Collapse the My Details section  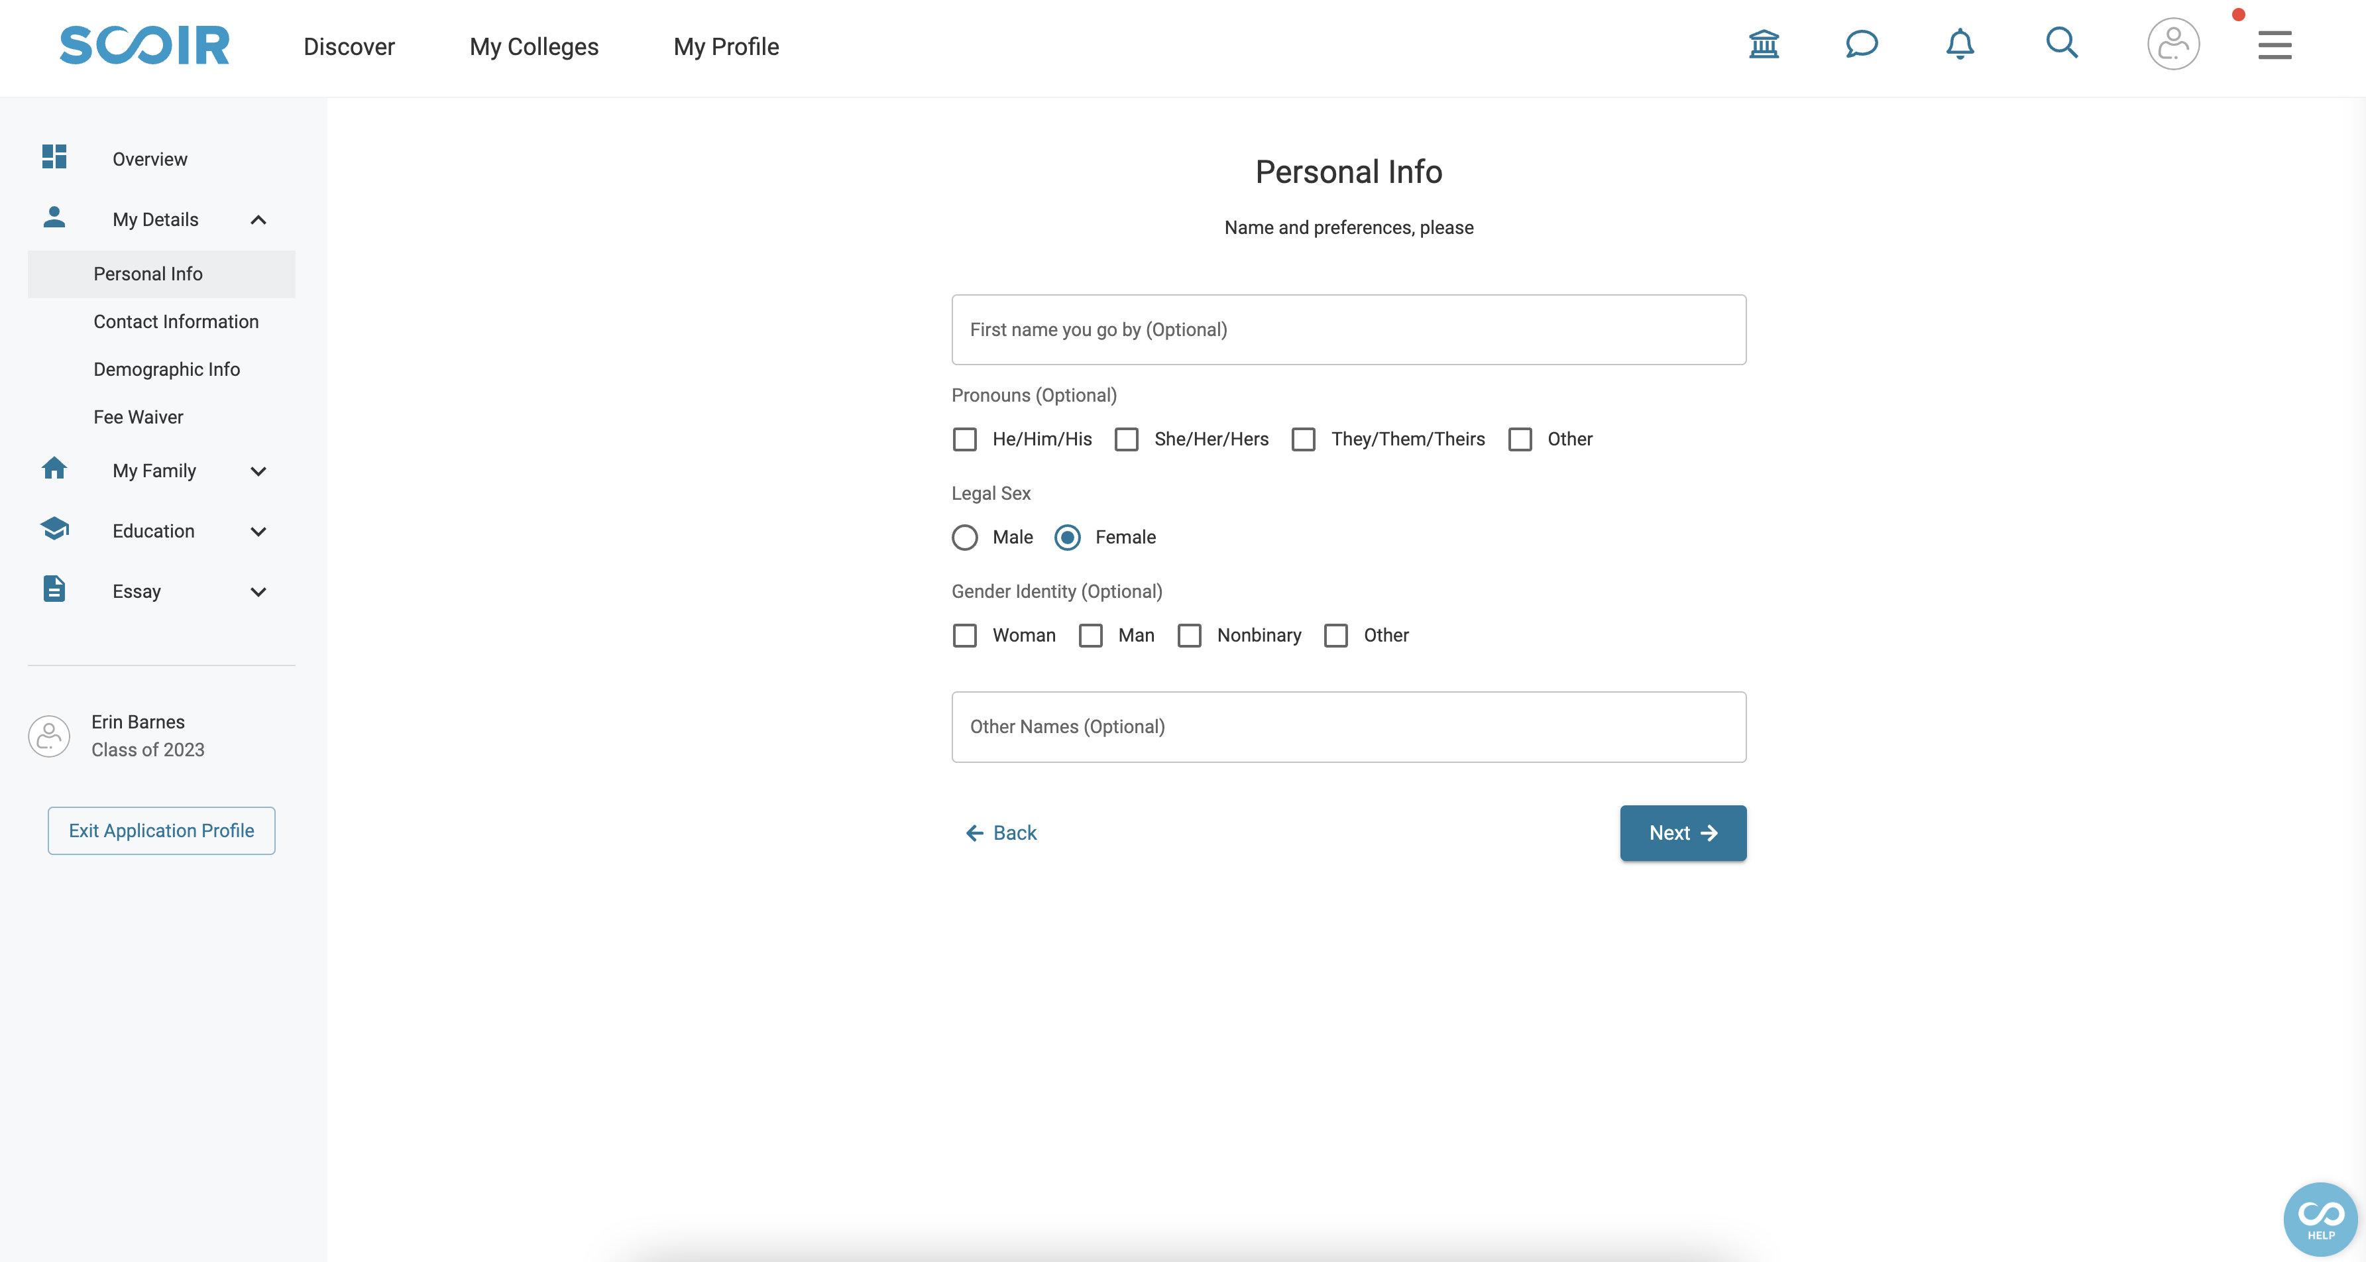[x=258, y=219]
